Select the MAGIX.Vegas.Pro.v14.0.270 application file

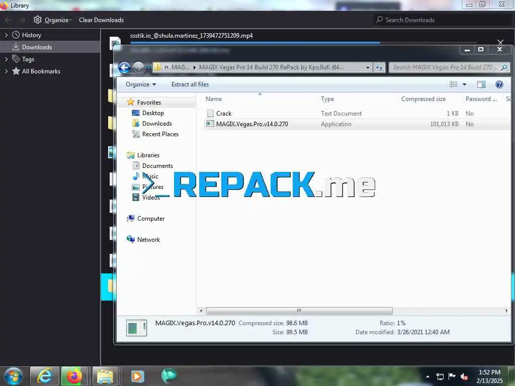pyautogui.click(x=252, y=124)
